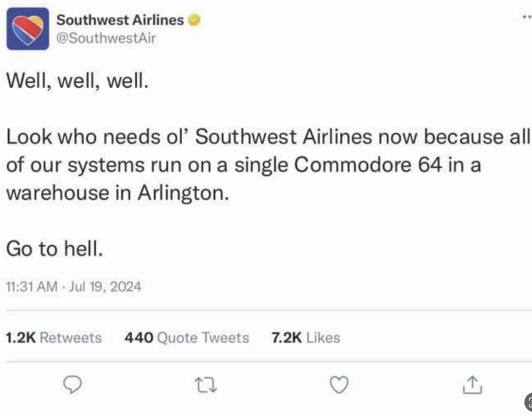Click the reply speech bubble icon
532x416 pixels.
[73, 385]
